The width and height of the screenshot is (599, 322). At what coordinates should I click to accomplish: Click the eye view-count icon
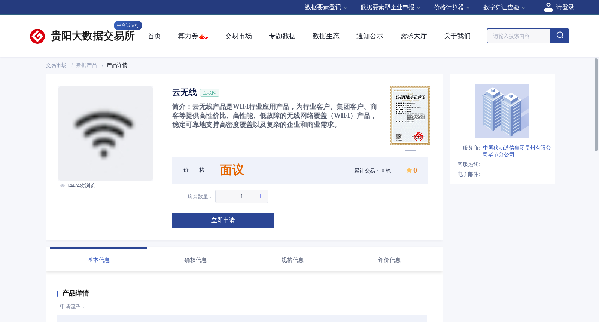[x=63, y=186]
